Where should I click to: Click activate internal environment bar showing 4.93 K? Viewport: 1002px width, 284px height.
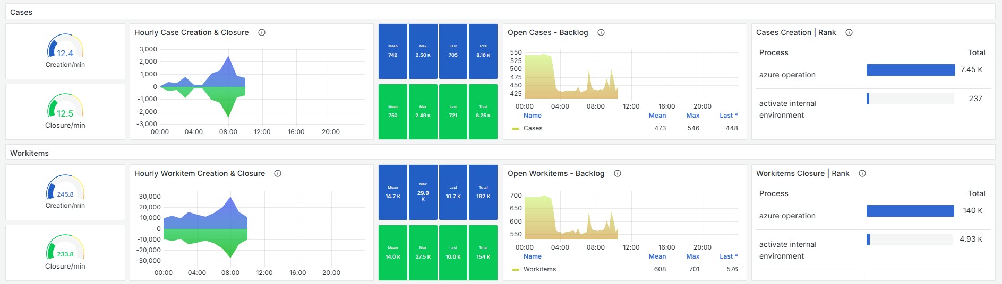[910, 239]
